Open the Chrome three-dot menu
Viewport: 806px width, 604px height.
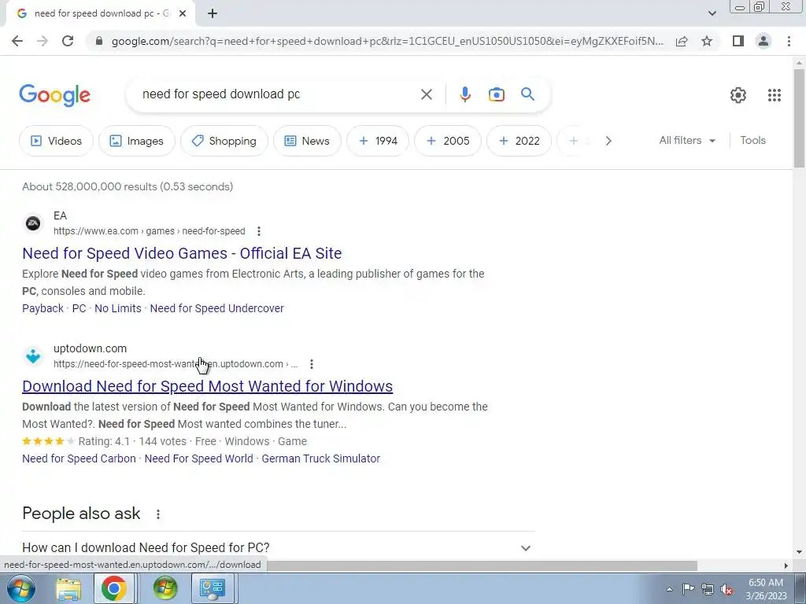789,41
